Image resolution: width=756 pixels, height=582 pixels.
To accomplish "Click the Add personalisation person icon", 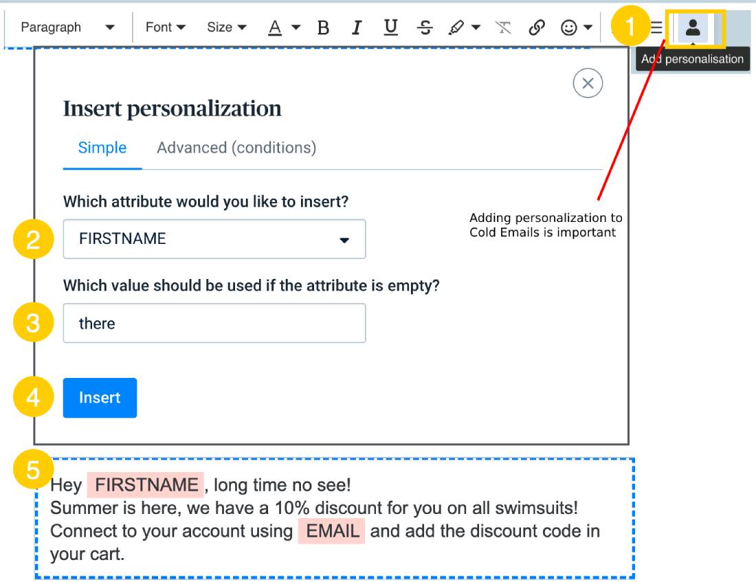I will click(x=693, y=27).
